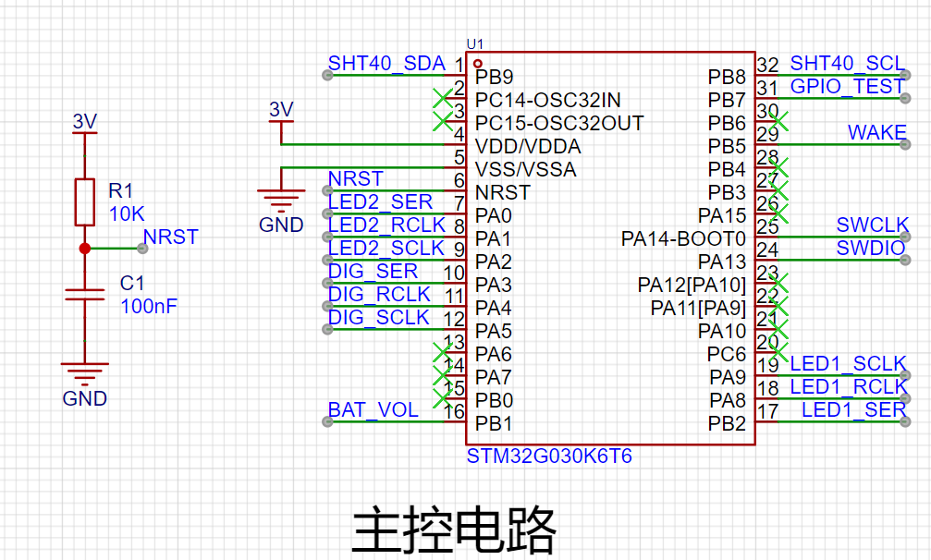
Task: Click the BAT_VOL net label
Action: [x=373, y=410]
